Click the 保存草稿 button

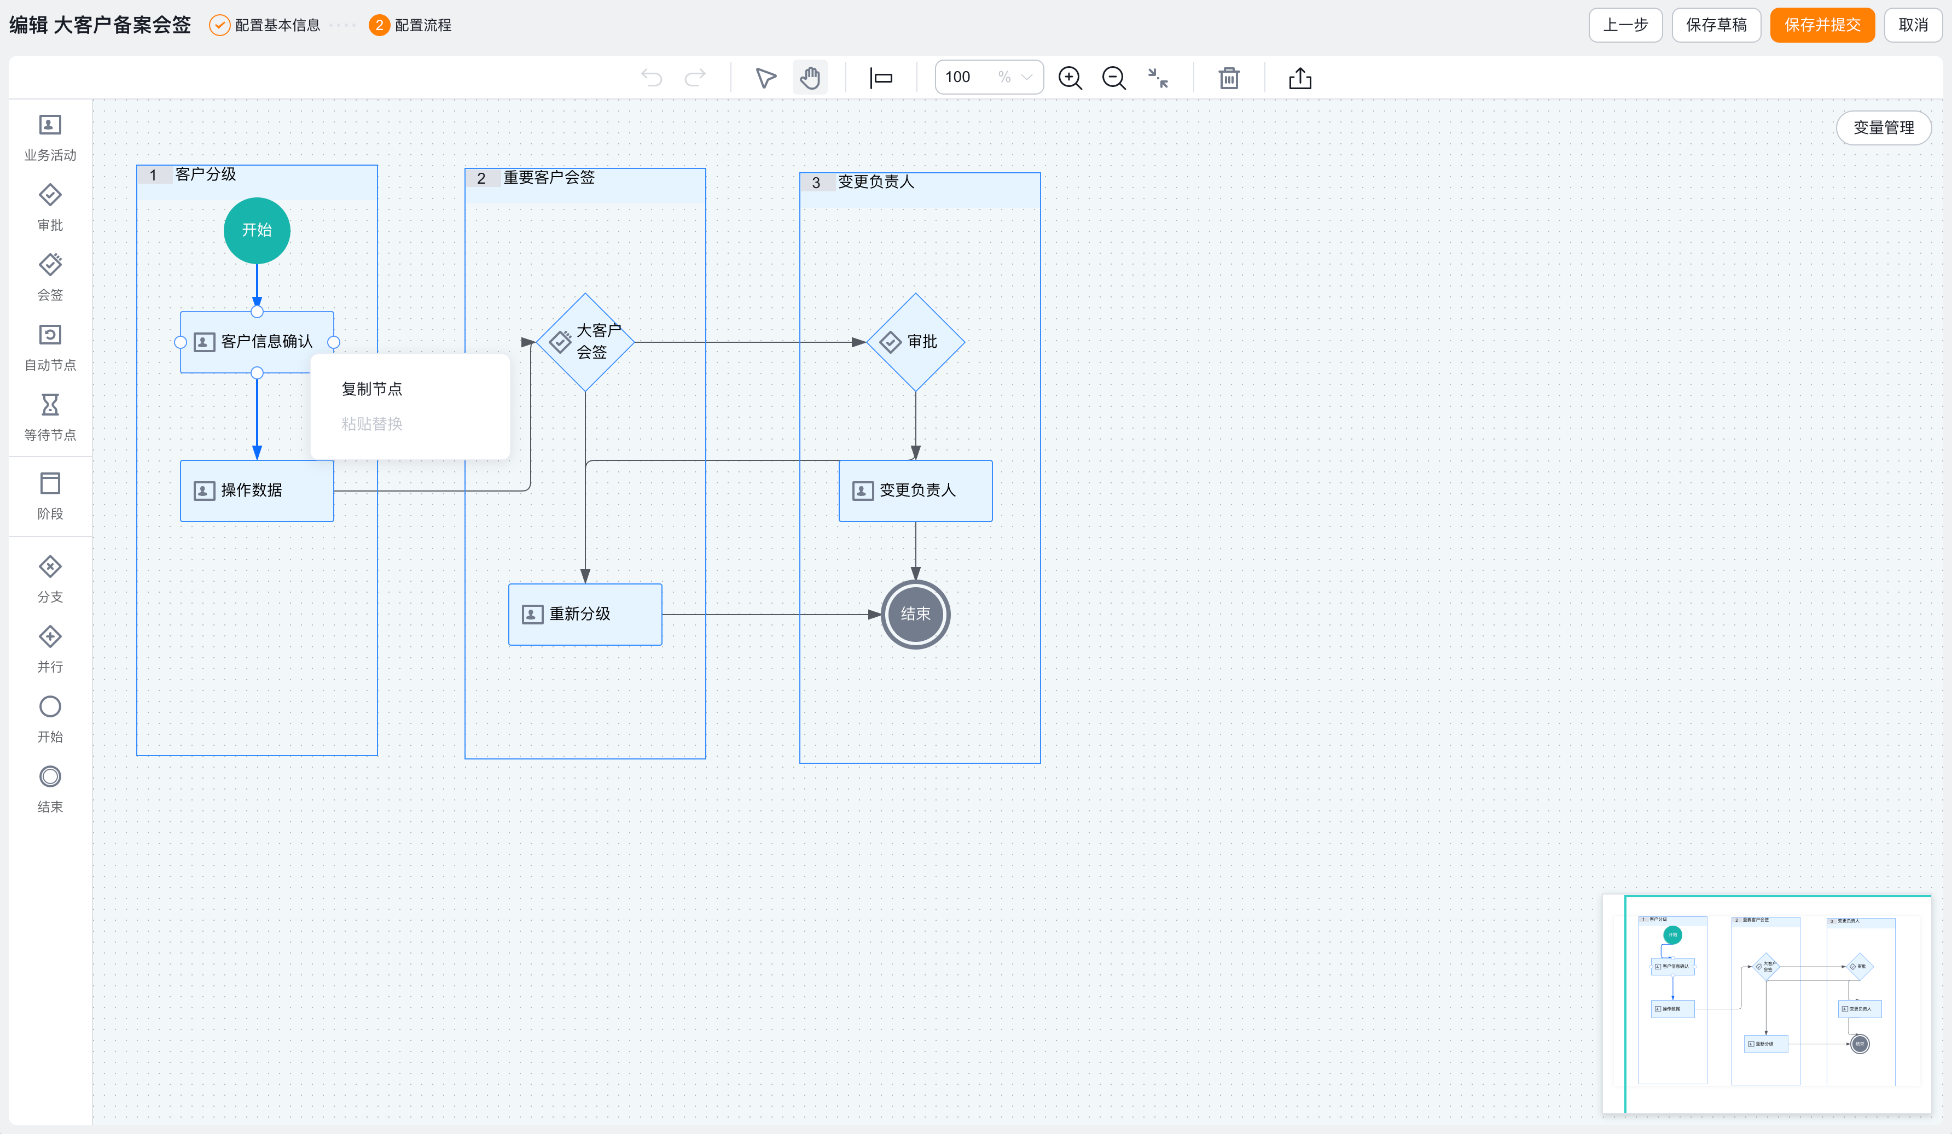(1717, 26)
